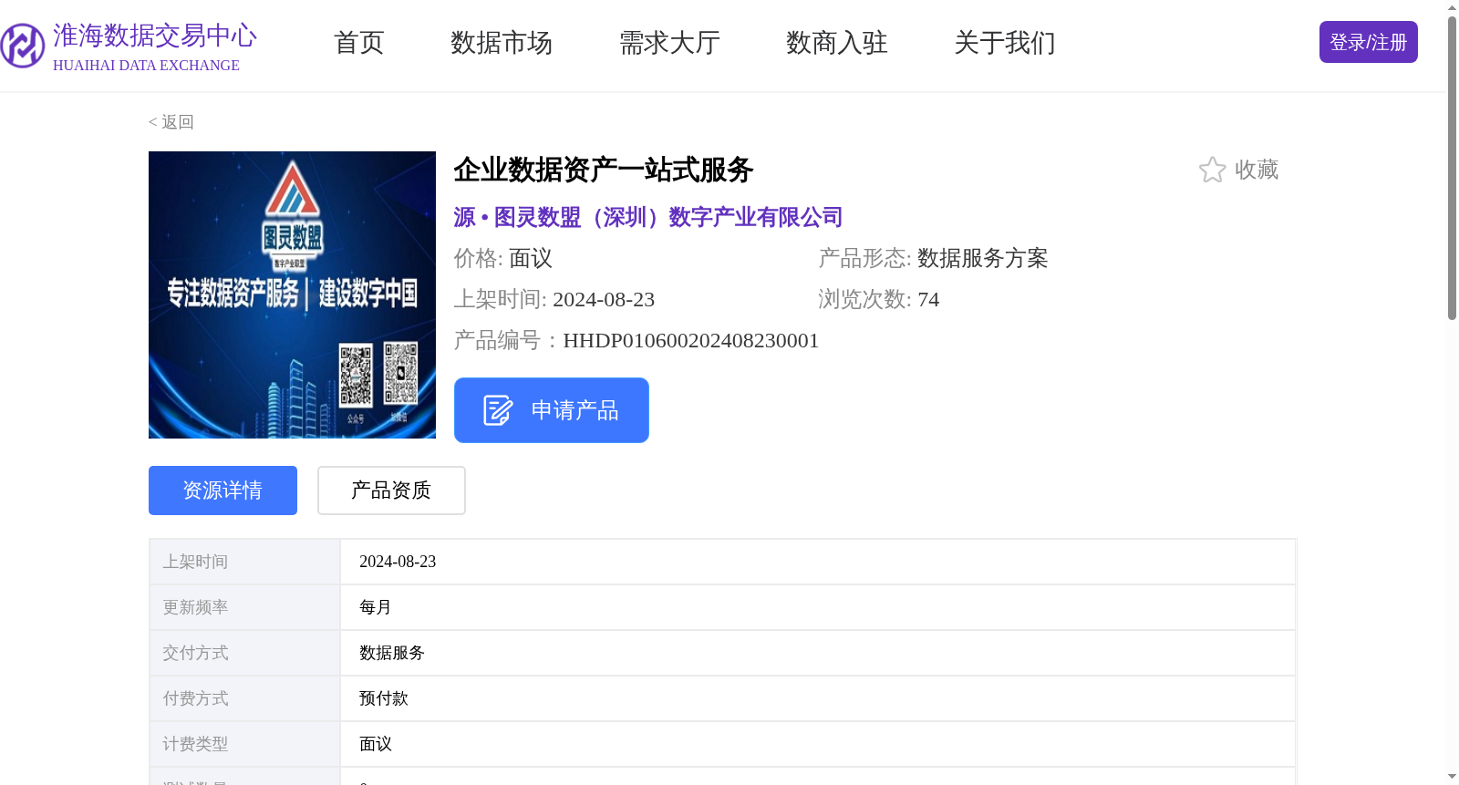Click the 收藏 text label
The image size is (1459, 785).
1257,170
